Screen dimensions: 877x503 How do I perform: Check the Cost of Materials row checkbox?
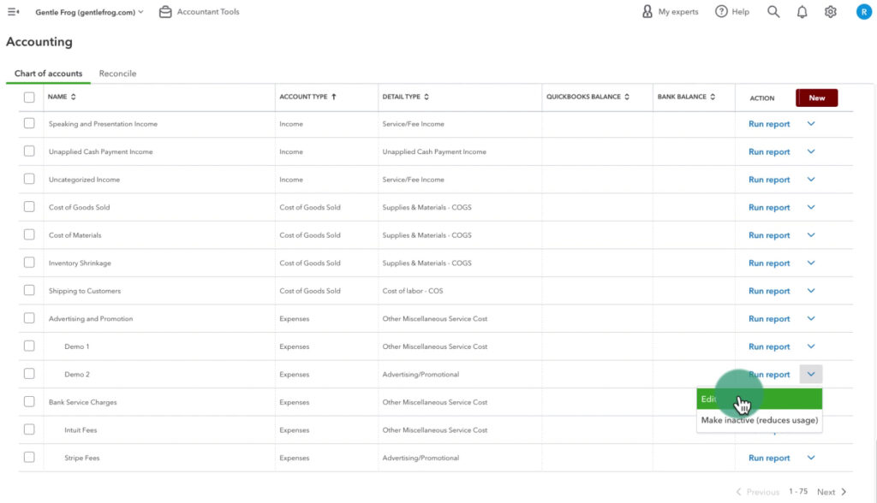tap(29, 234)
